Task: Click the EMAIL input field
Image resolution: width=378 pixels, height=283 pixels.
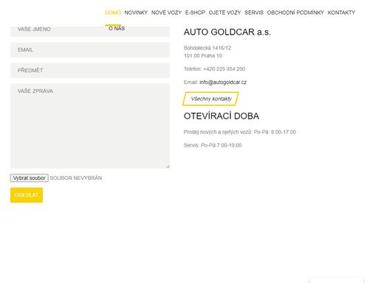Action: click(x=90, y=50)
